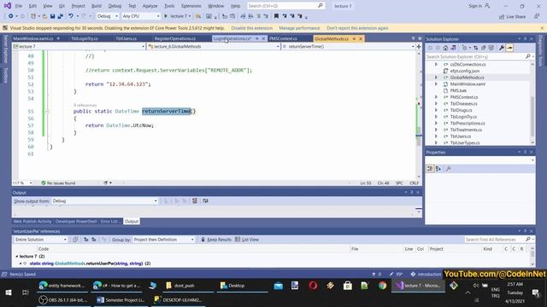Click the Undo arrow icon
547x307 pixels.
coord(71,16)
